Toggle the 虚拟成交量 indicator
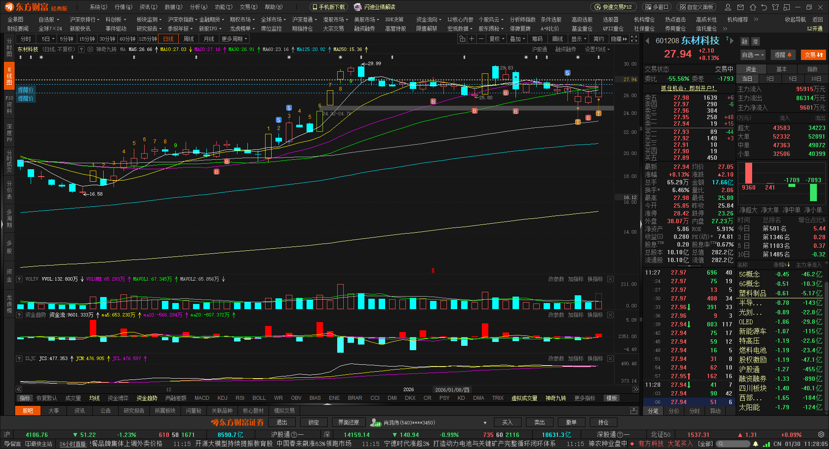Viewport: 829px width, 449px height. [524, 398]
